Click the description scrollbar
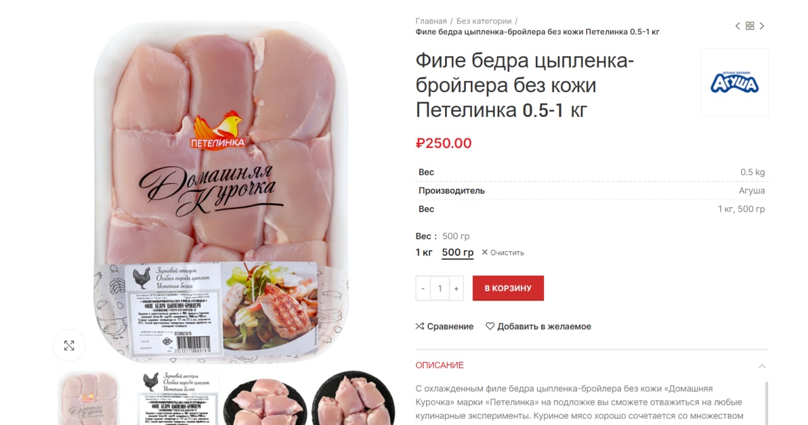Viewport: 808px width, 425px height. tap(766, 403)
